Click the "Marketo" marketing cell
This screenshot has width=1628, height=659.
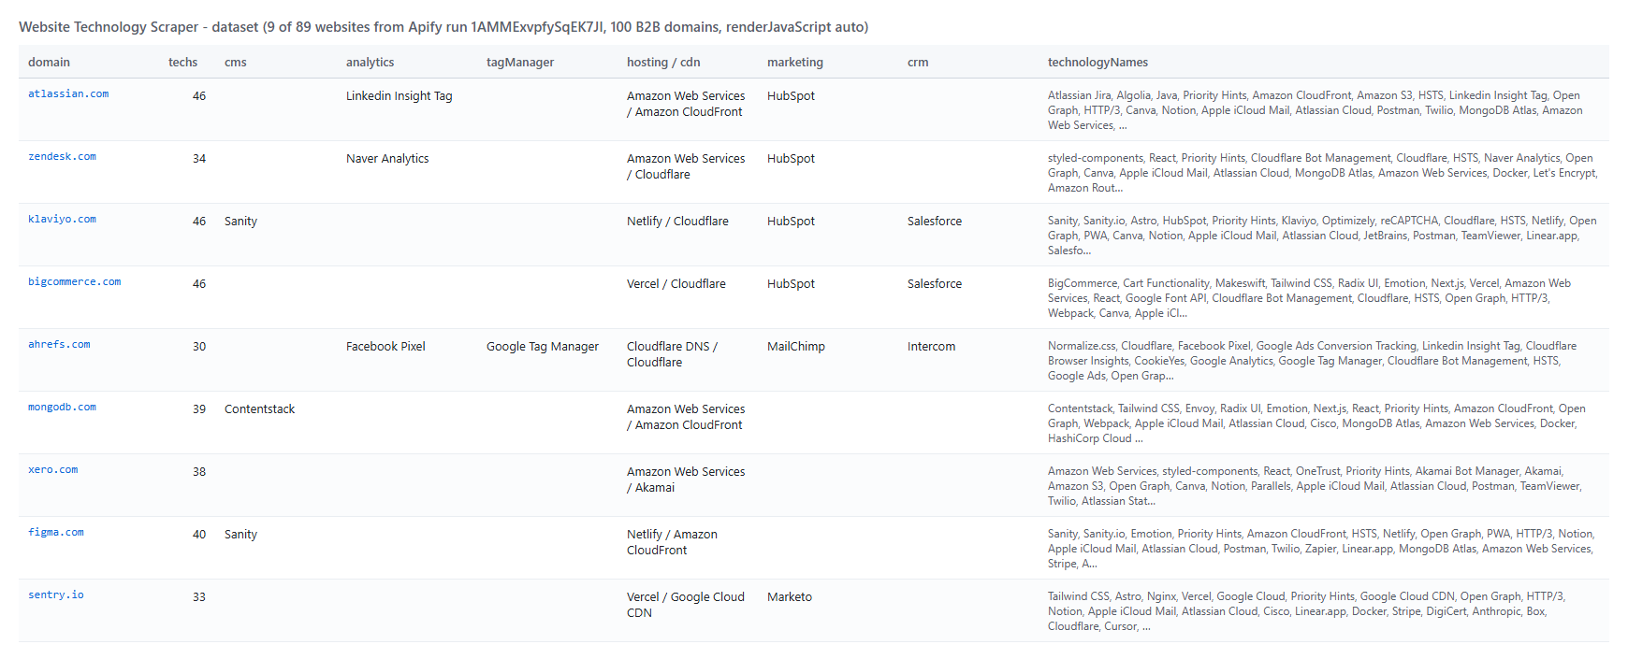point(790,597)
